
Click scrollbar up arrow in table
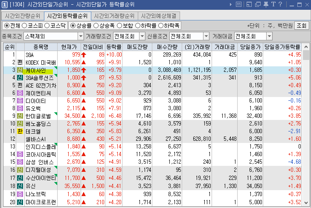tap(306, 47)
